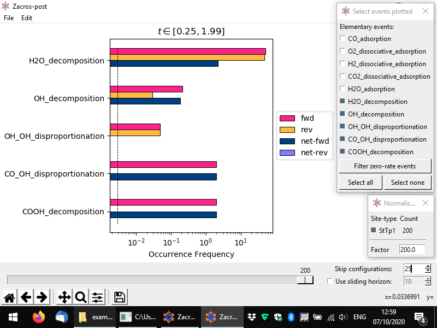Click the Factor input field

[x=411, y=249]
